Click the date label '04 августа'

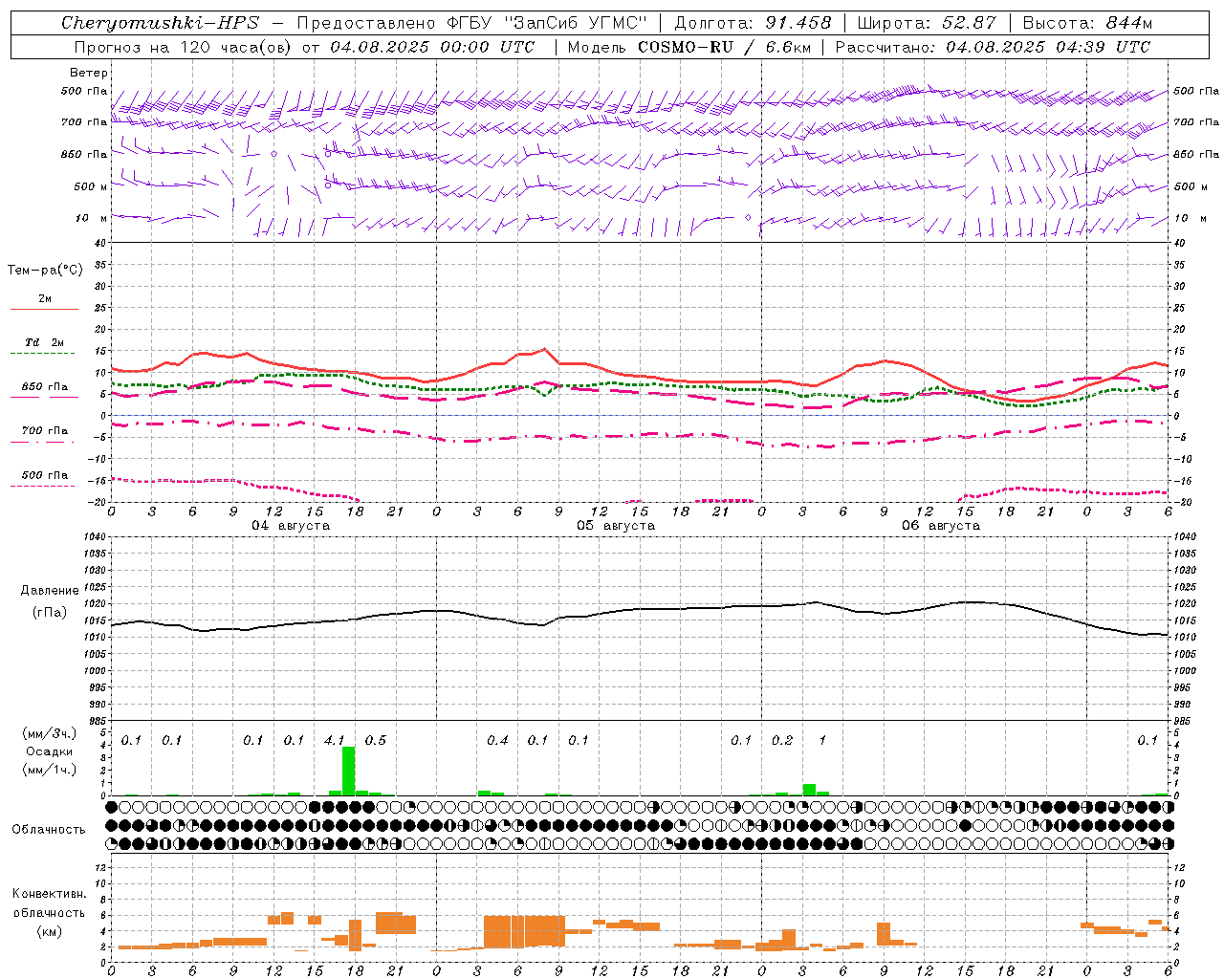coord(291,526)
